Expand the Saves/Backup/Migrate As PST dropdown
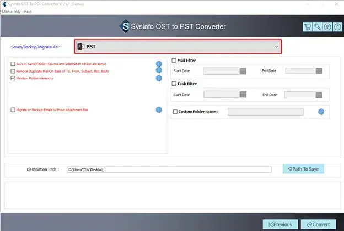Viewport: 344px width, 231px height. (x=178, y=46)
